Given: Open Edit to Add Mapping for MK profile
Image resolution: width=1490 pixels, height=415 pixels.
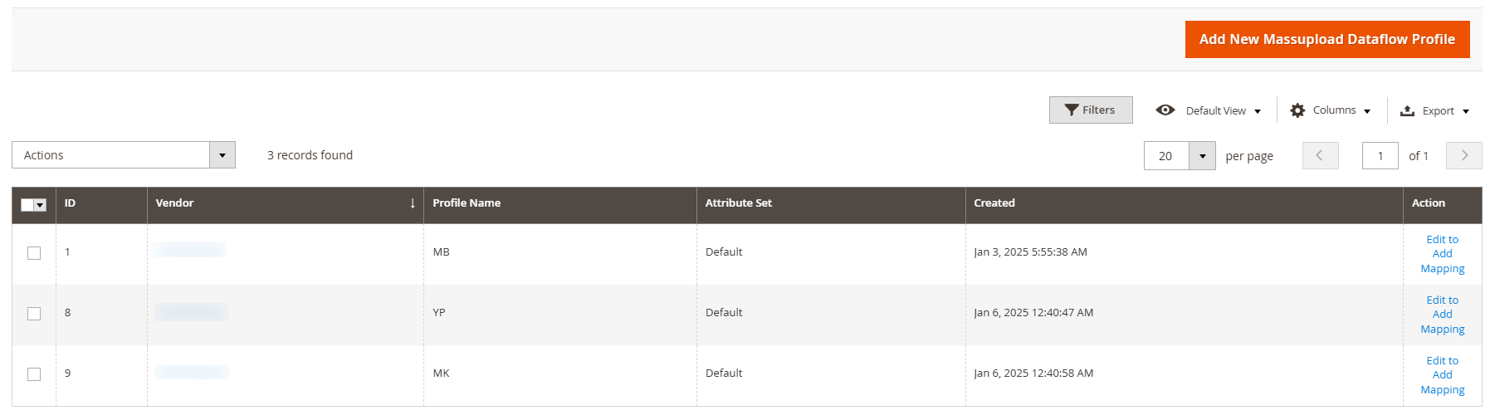Looking at the screenshot, I should [x=1442, y=375].
